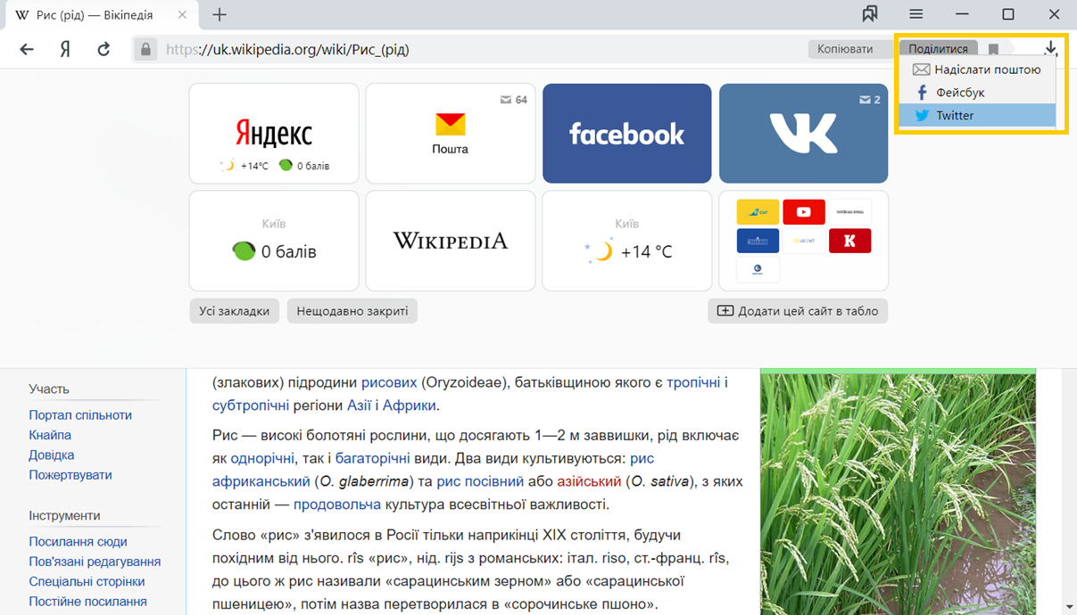Open the VK speed dial tile
The height and width of the screenshot is (615, 1077).
pyautogui.click(x=804, y=133)
